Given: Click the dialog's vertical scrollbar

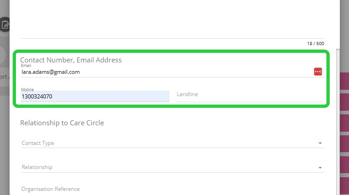Looking at the screenshot, I should click(x=338, y=118).
